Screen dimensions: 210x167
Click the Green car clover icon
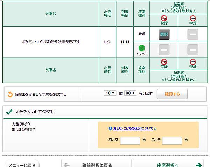[141, 48]
